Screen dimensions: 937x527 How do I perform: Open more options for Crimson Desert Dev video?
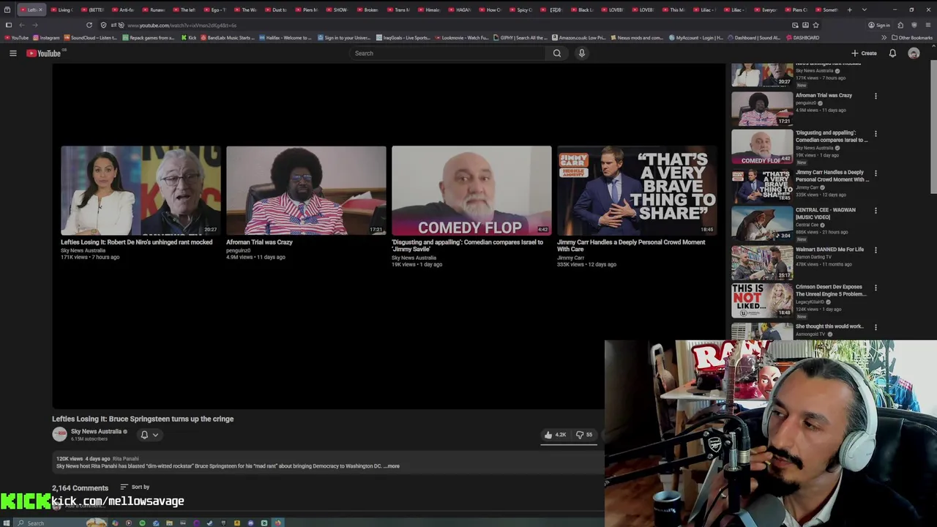coord(876,288)
